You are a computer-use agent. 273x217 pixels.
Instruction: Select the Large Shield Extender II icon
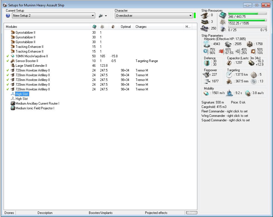(13, 65)
